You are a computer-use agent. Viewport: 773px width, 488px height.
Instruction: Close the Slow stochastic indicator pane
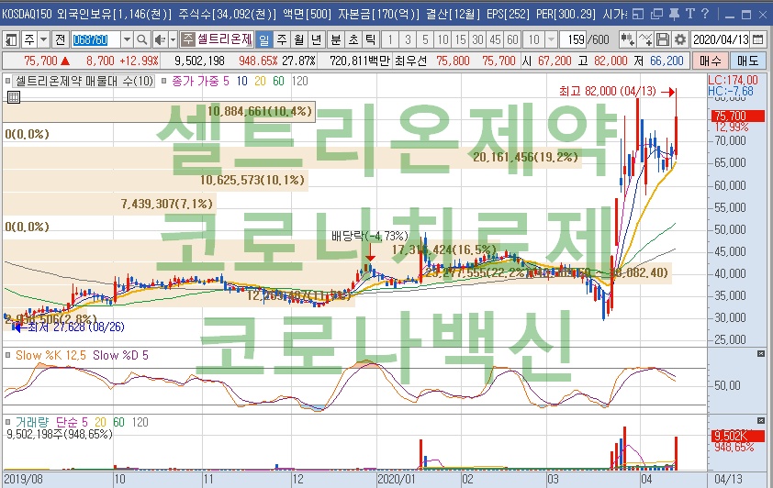(761, 353)
